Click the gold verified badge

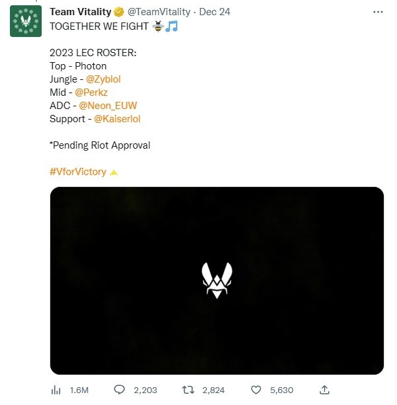(119, 12)
